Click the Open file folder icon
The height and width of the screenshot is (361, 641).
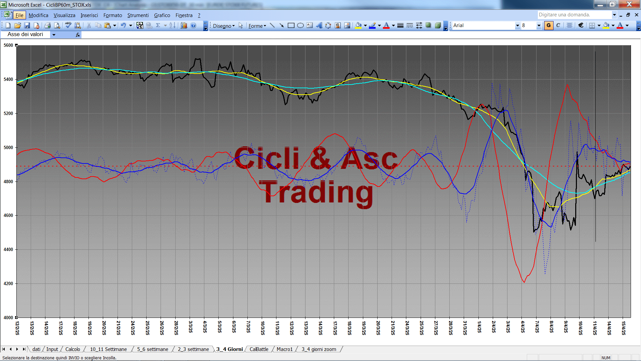point(17,25)
